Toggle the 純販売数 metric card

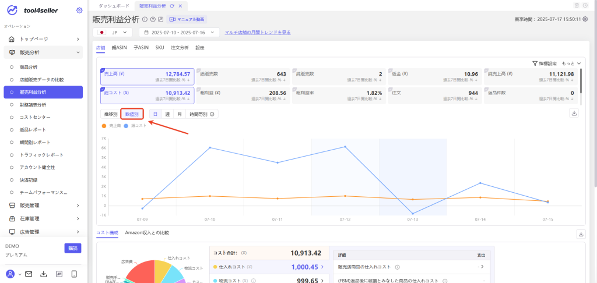coord(339,77)
